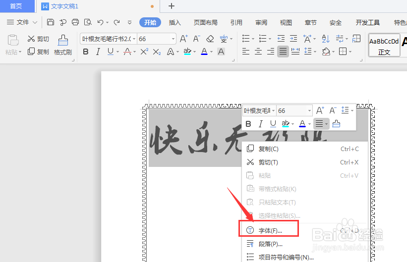Click mini toolbar font name field
This screenshot has width=407, height=262.
257,111
